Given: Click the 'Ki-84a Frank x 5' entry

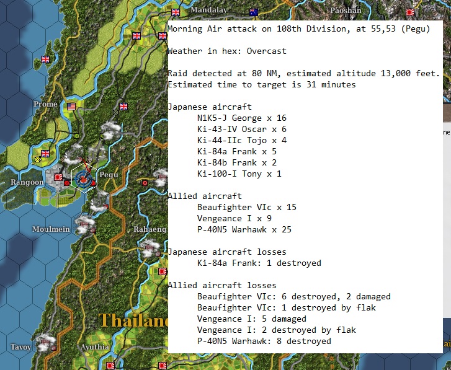Looking at the screenshot, I should click(237, 151).
